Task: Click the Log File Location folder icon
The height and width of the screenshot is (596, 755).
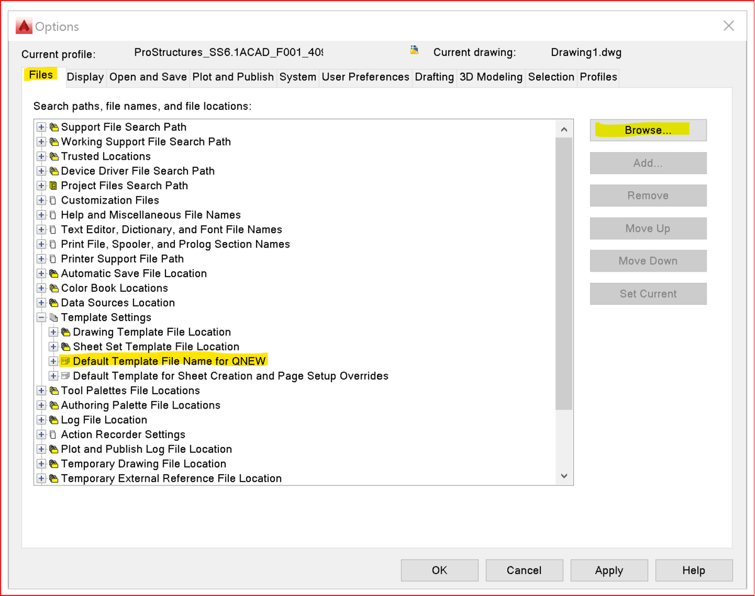Action: click(x=53, y=420)
